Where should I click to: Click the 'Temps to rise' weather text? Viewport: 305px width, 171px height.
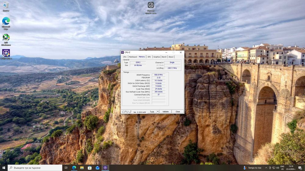tap(255, 168)
